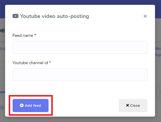Click the Close button in the dialog footer
This screenshot has width=161, height=122.
click(133, 106)
